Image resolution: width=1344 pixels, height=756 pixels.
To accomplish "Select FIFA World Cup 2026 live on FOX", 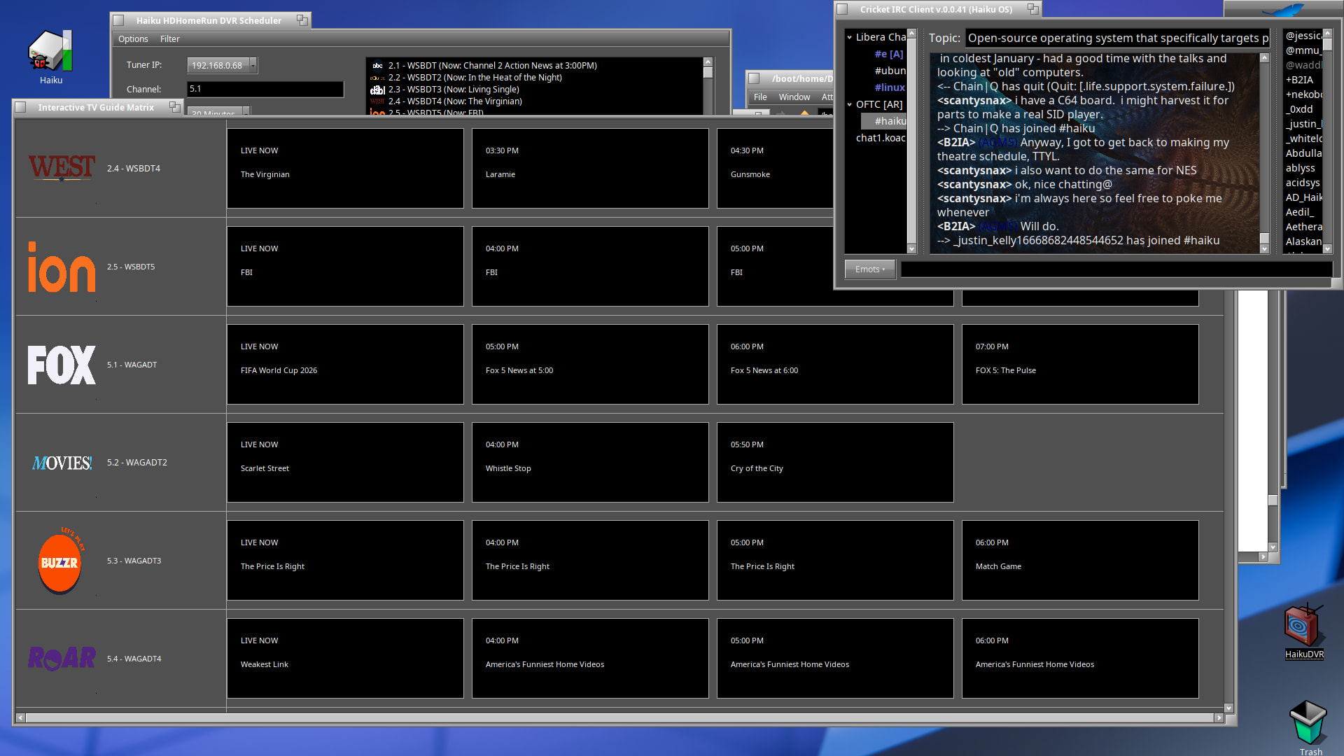I will coord(345,364).
